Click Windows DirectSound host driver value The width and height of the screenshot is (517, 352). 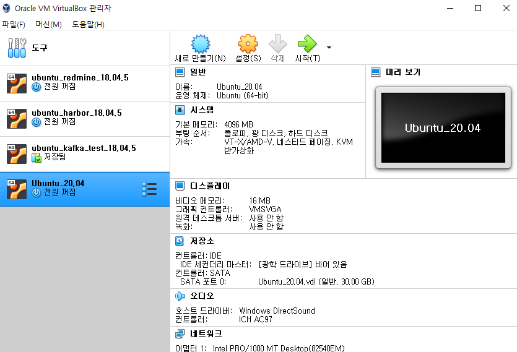[277, 311]
